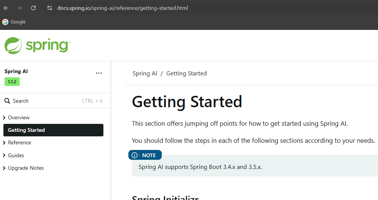This screenshot has width=378, height=200.
Task: Open the Upgrade Notes nav item
Action: pos(26,168)
